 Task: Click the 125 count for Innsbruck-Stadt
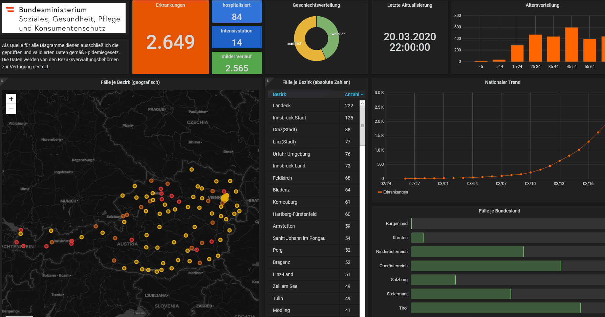point(349,118)
